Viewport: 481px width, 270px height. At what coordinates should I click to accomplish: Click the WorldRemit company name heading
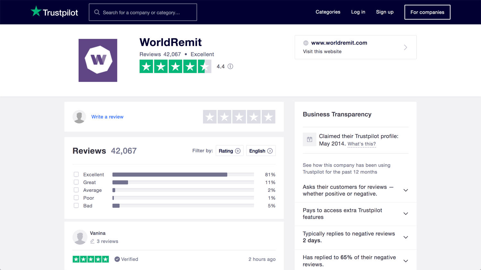[170, 42]
